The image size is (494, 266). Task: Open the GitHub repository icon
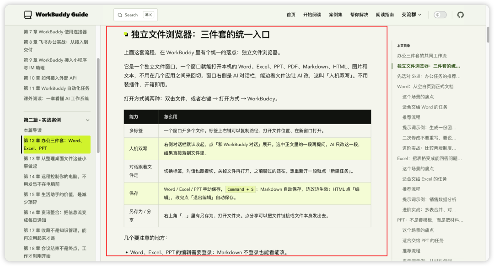pyautogui.click(x=460, y=15)
